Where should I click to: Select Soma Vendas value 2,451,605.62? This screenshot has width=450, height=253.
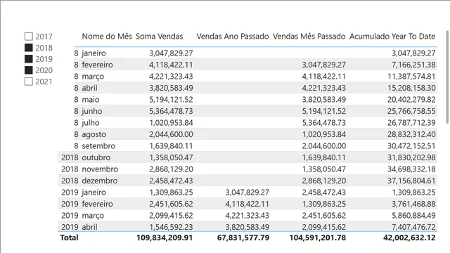tap(171, 204)
